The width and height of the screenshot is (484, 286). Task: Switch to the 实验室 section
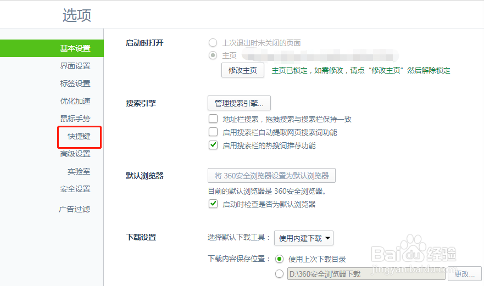point(79,171)
